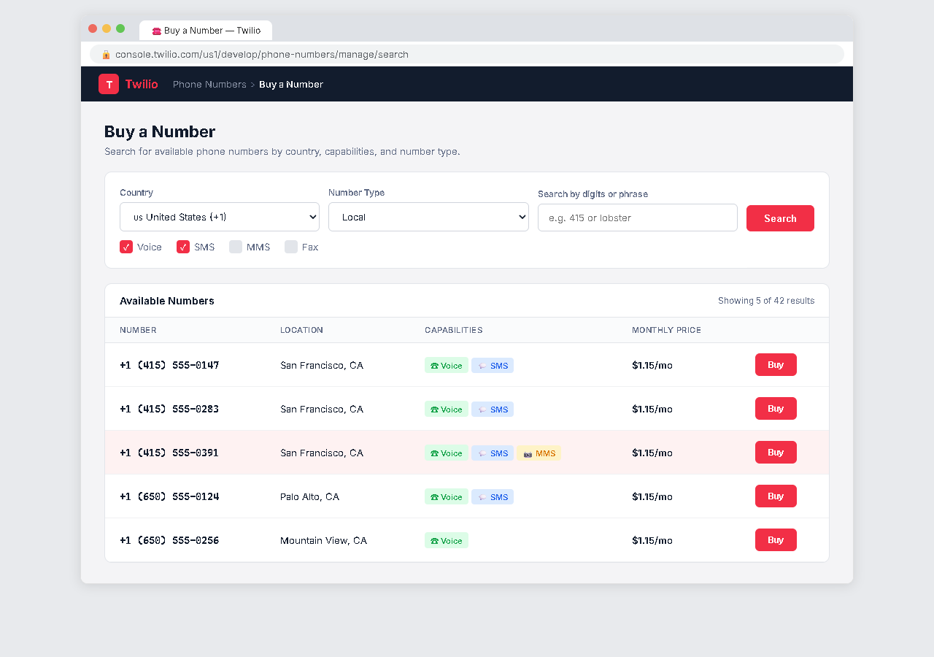Click the MMS badge for 555-0391
The width and height of the screenshot is (934, 657).
[539, 453]
